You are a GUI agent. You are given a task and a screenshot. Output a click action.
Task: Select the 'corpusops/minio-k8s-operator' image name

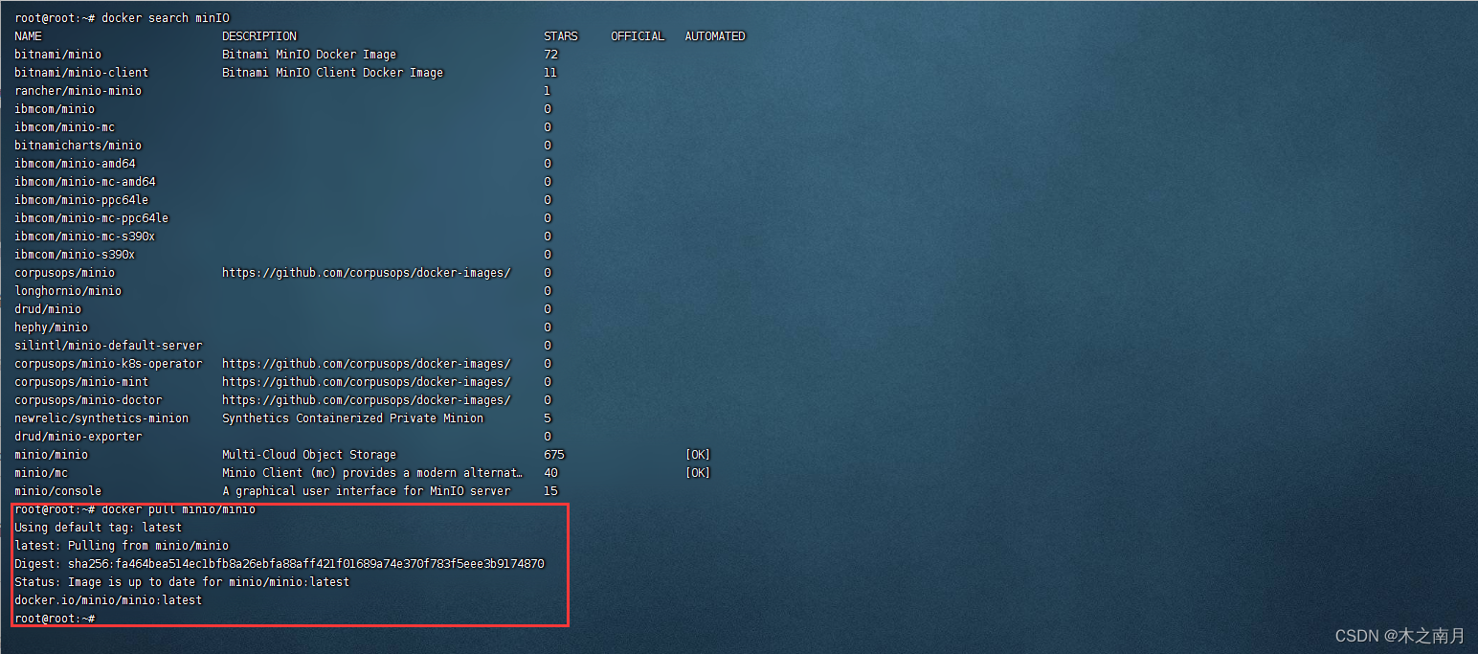pos(108,364)
